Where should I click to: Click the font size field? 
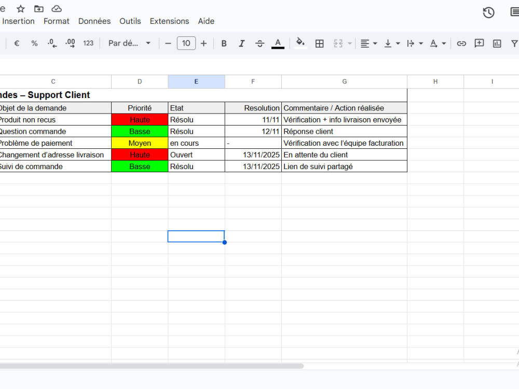[x=186, y=44]
